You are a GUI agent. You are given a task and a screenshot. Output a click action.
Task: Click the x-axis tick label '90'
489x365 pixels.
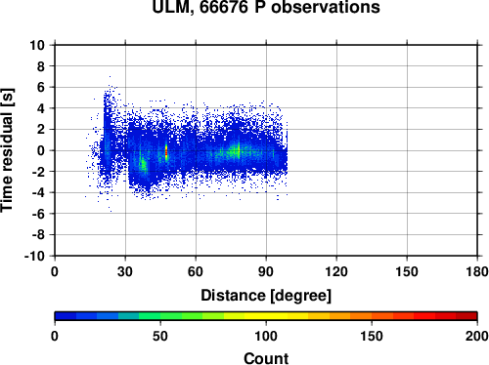pos(266,271)
